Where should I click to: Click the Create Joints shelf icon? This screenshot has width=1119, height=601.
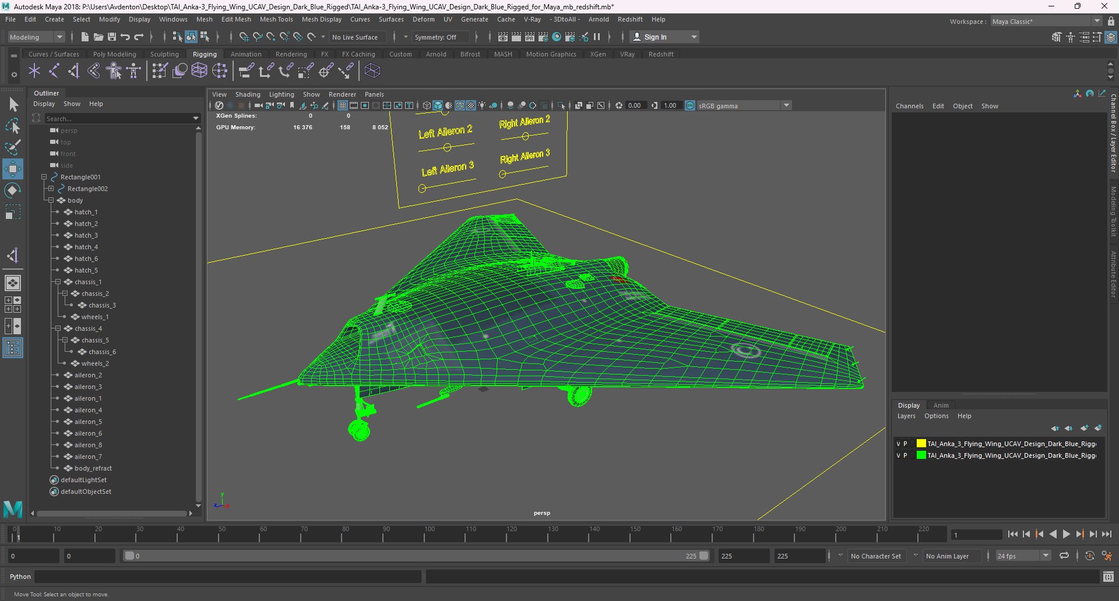pyautogui.click(x=54, y=71)
